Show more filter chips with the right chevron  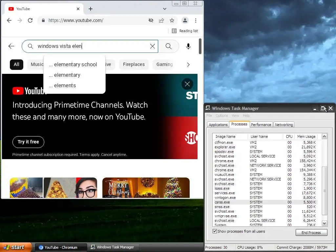point(188,65)
